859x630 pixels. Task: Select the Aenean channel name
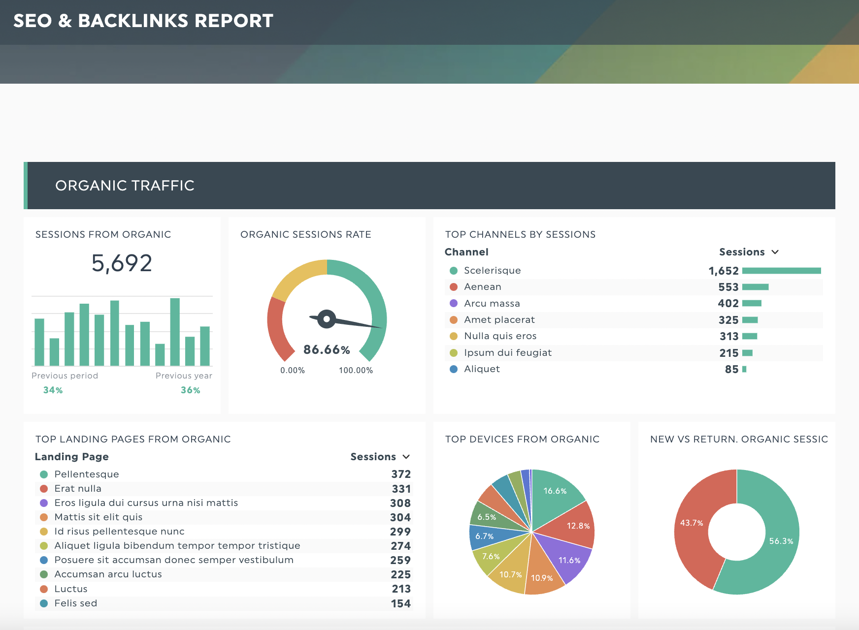tap(483, 287)
